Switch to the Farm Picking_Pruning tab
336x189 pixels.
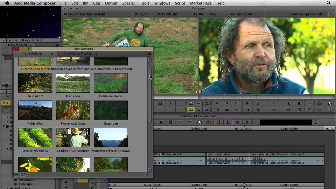(77, 54)
